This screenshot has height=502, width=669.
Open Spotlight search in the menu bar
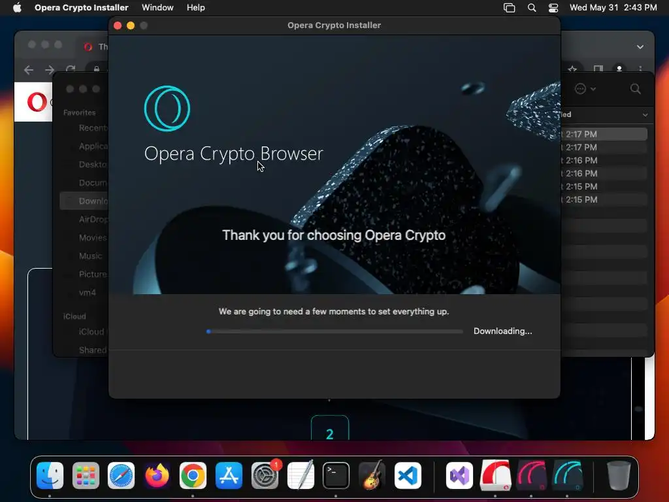click(x=532, y=8)
